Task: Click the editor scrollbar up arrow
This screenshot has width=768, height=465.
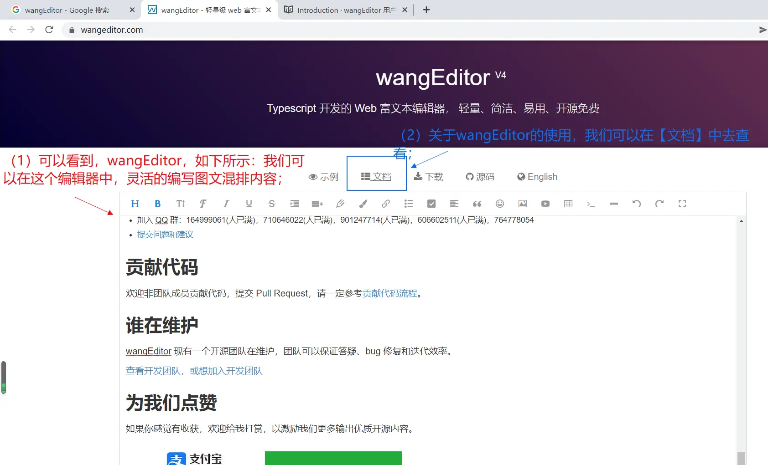Action: [742, 221]
